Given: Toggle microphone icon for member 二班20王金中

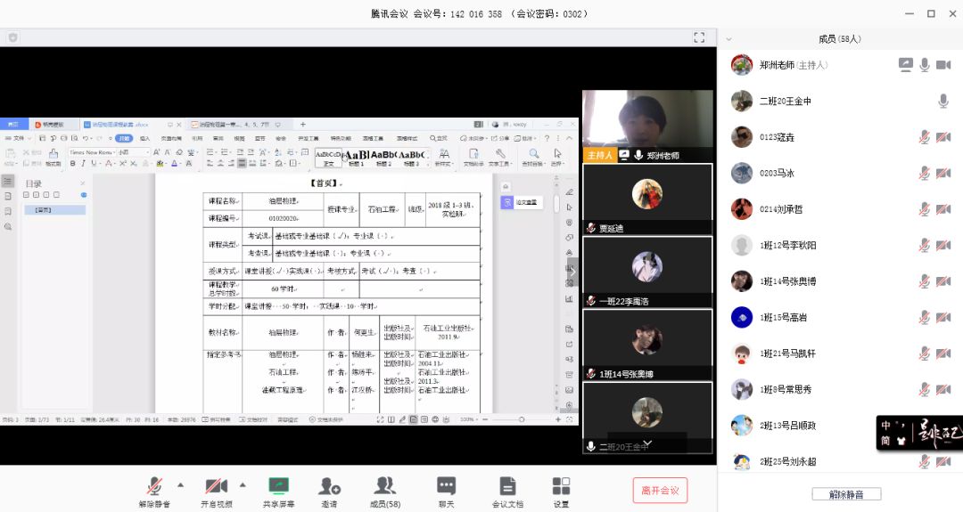Looking at the screenshot, I should [x=942, y=102].
